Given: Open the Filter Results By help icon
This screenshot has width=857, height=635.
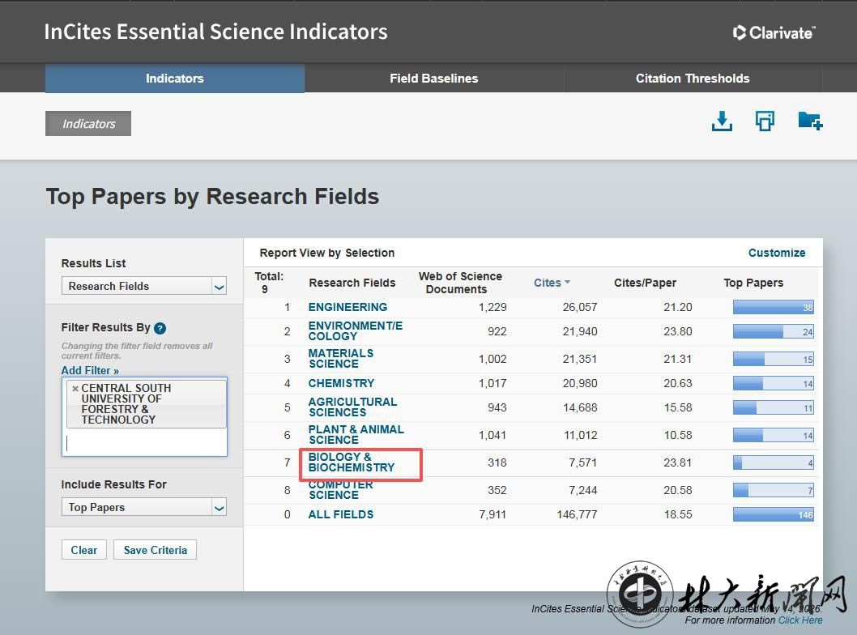Looking at the screenshot, I should 160,328.
